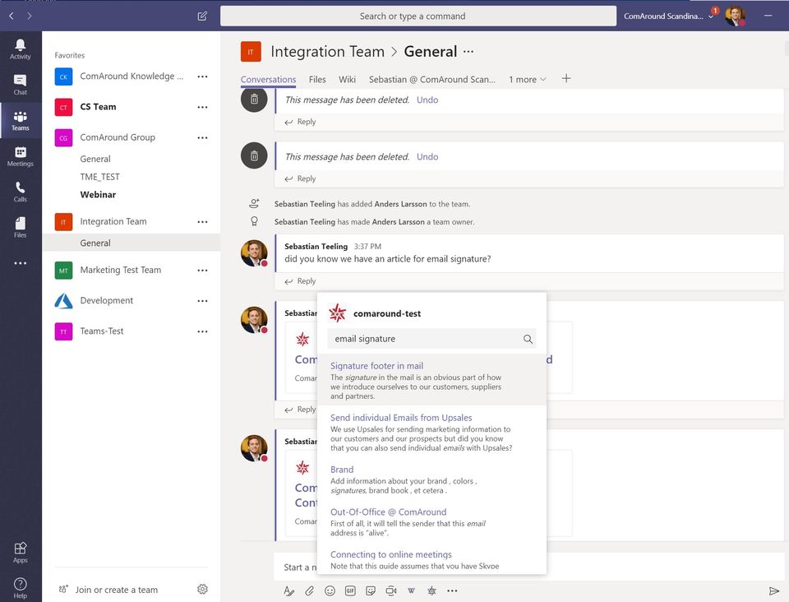Show more apps with the sidebar ellipsis
The height and width of the screenshot is (602, 789).
(x=20, y=262)
